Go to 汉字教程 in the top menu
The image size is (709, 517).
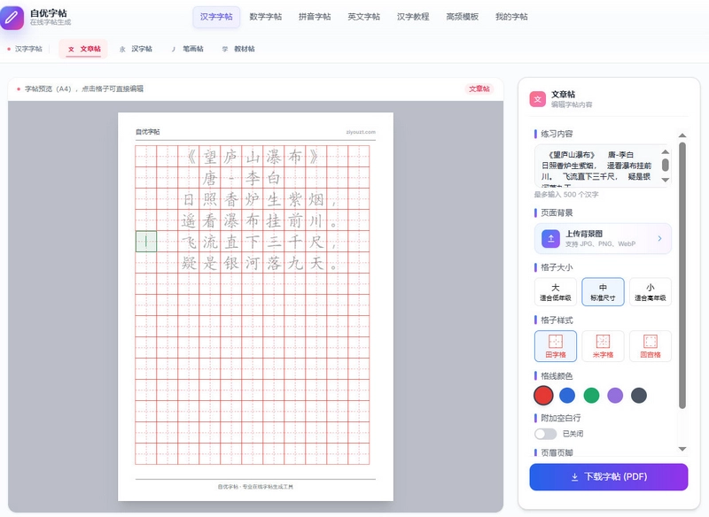point(413,17)
